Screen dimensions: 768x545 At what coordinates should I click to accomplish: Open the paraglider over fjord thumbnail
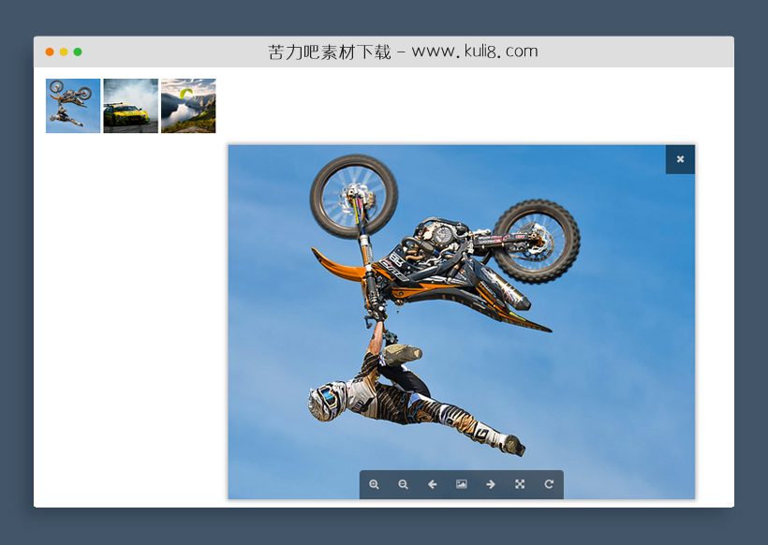(188, 106)
